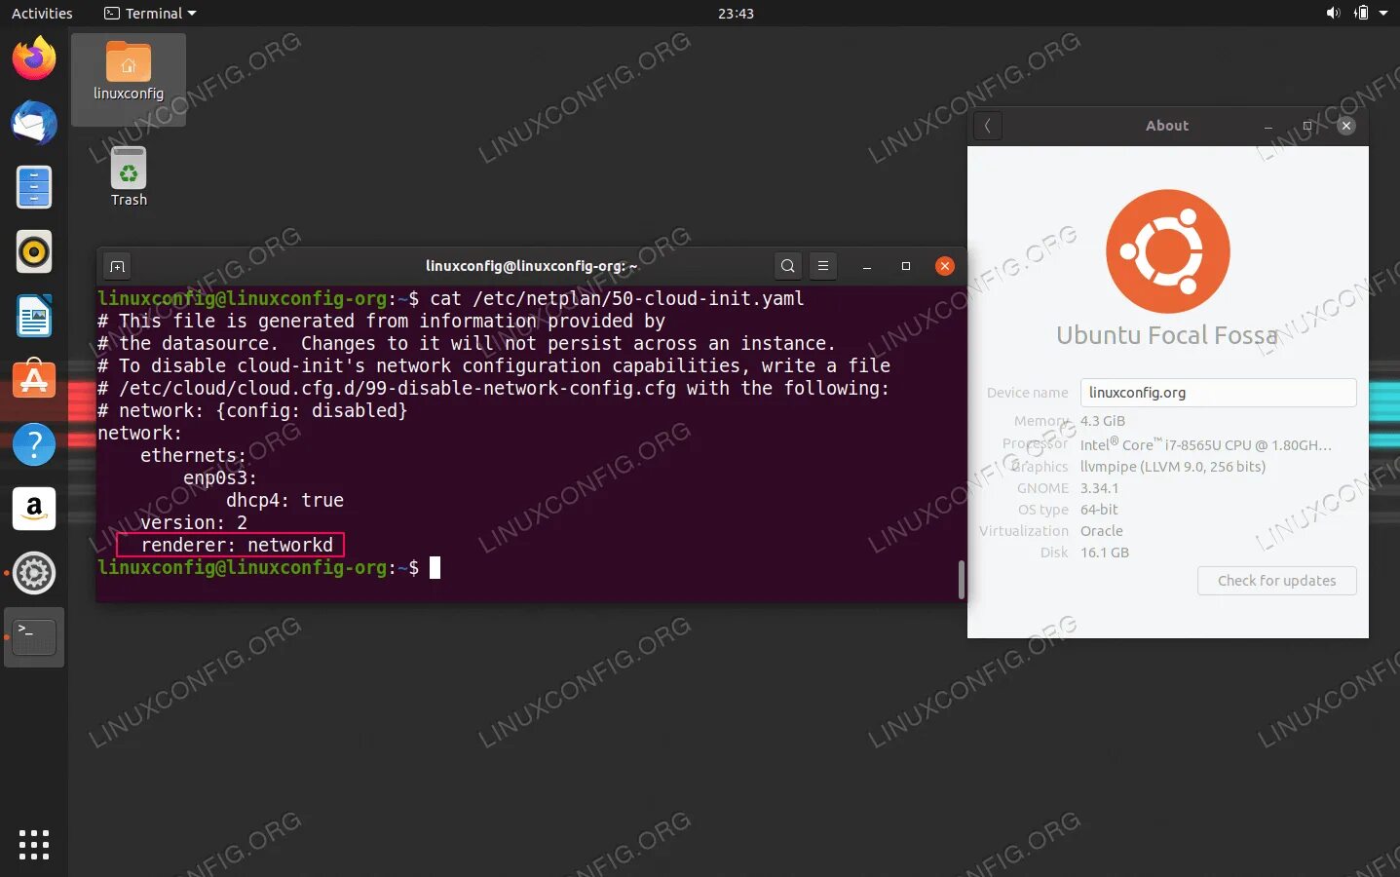
Task: Click the Ubuntu logo in About window
Action: point(1168,251)
